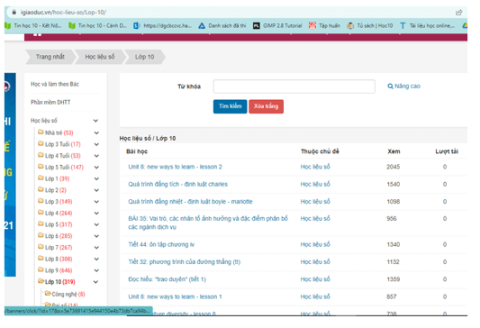Collapse the Học liệu số menu chevron

click(x=95, y=121)
